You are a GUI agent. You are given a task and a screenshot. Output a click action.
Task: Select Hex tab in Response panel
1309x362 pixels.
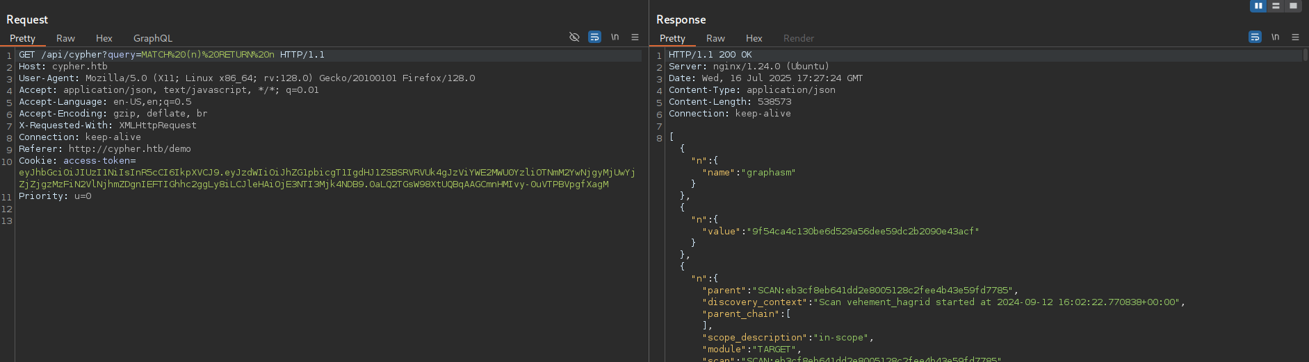pos(754,38)
